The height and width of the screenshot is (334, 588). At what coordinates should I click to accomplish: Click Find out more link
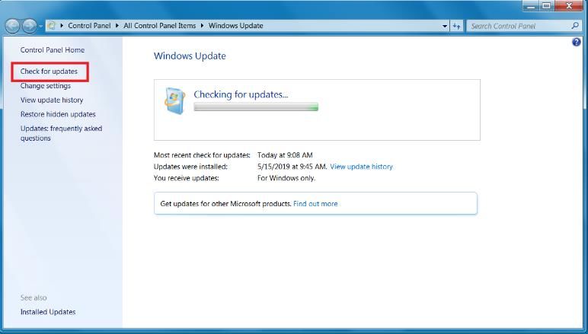pos(315,204)
